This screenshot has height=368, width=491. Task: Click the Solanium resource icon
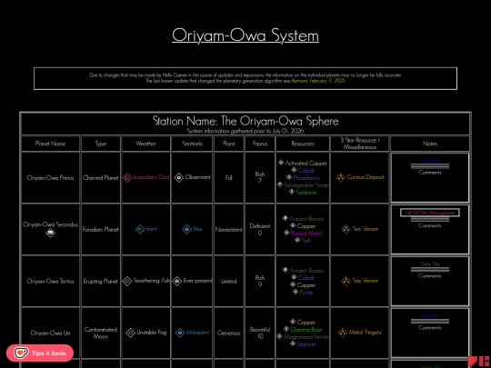292,192
